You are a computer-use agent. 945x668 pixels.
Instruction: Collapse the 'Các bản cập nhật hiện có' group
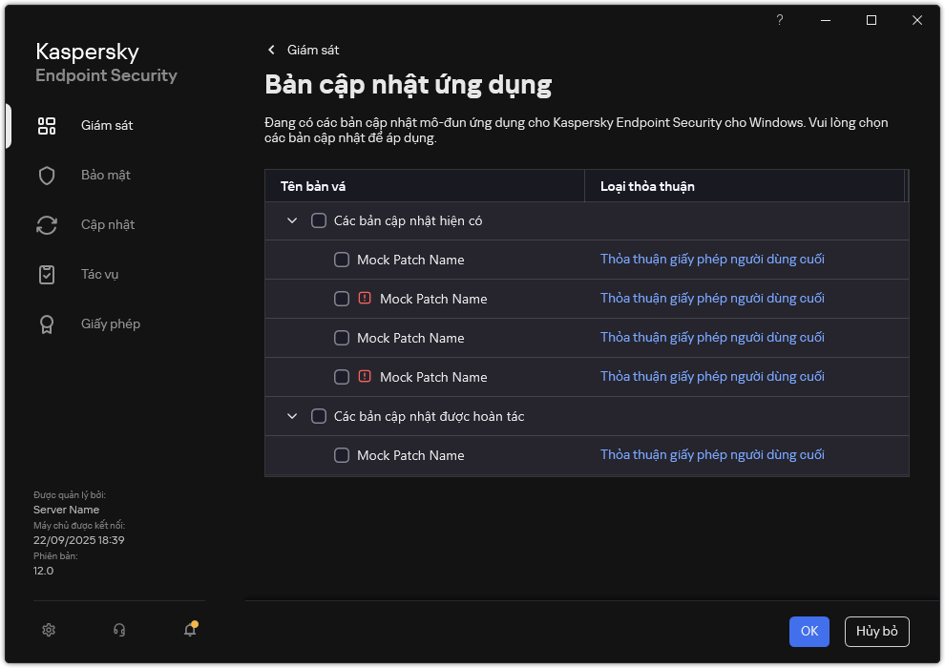pyautogui.click(x=292, y=220)
